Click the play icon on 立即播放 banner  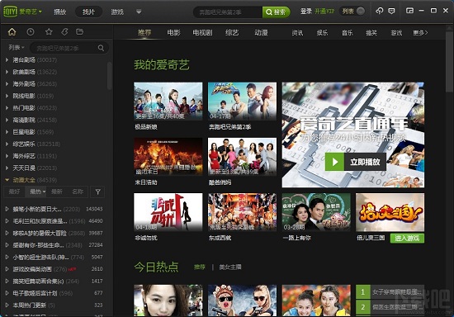click(x=334, y=162)
